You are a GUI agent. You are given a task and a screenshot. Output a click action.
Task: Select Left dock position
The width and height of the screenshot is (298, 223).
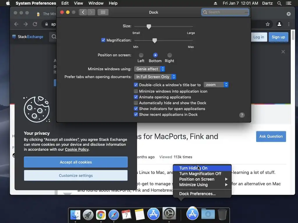click(x=141, y=55)
